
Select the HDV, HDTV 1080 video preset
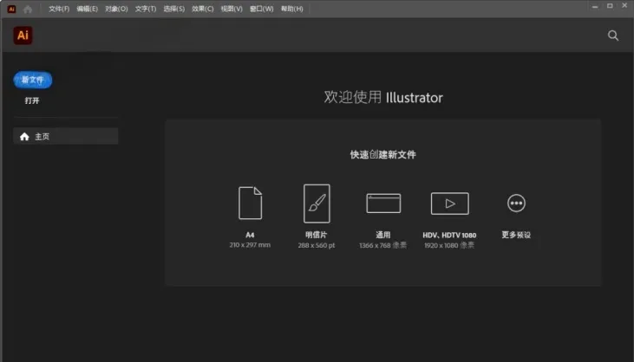449,204
